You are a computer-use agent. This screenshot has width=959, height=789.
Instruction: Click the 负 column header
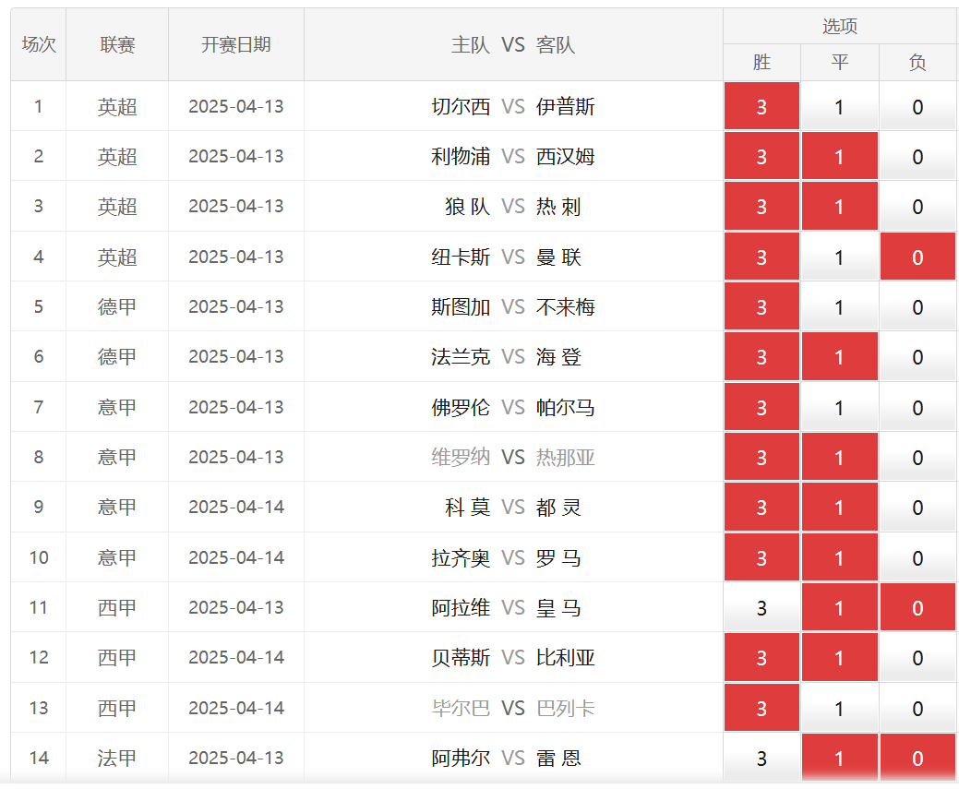917,63
